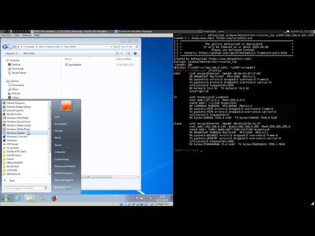Viewport: 315px width, 236px height.
Task: Click the Shut down button
Action: click(x=60, y=188)
